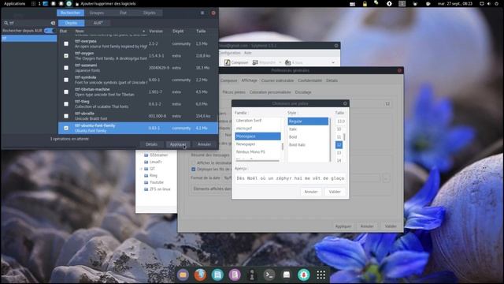504x284 pixels.
Task: Click Appliquer in Préférences générales
Action: point(343,226)
